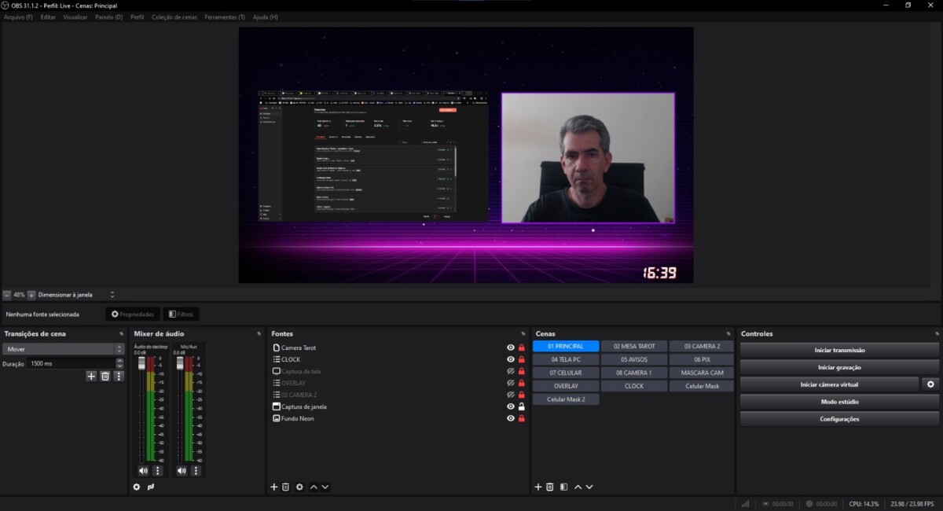Open scene filters icon in Cenas toolbar
The height and width of the screenshot is (511, 943).
(563, 487)
